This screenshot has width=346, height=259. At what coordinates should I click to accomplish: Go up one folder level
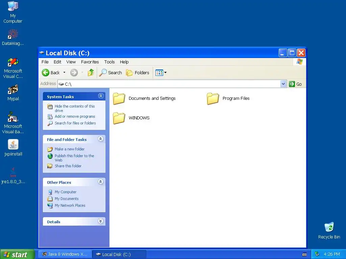91,73
